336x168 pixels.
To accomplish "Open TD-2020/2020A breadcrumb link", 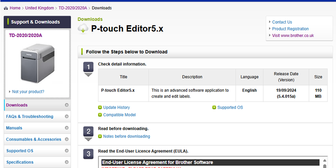I will coord(73,8).
